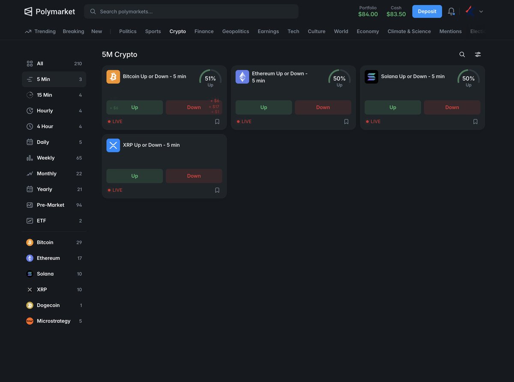Viewport: 514px width, 382px height.
Task: Select 4 Hour clock filter
Action: tap(54, 126)
